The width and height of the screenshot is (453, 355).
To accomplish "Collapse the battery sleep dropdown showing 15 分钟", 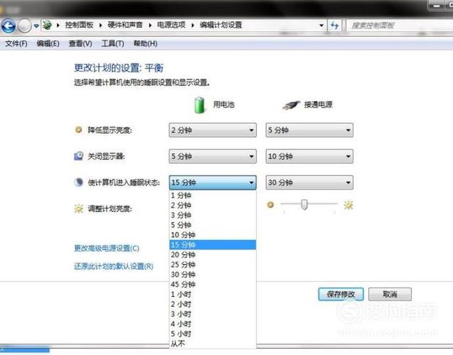I will click(213, 182).
